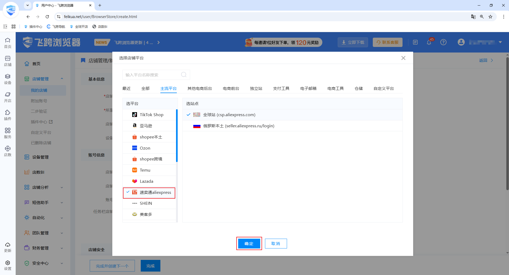Expand the 财务管理 sidebar section
Image resolution: width=509 pixels, height=275 pixels.
click(x=62, y=248)
